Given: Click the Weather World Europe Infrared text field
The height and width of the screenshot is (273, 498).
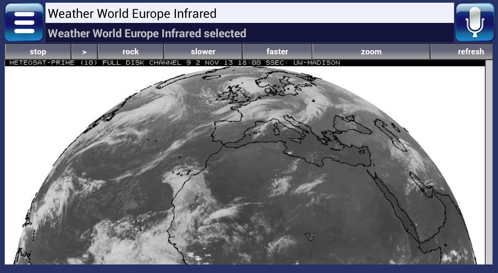Looking at the screenshot, I should (249, 13).
